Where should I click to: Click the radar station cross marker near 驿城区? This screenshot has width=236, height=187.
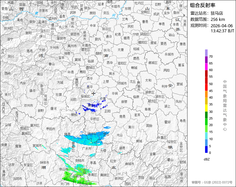(x=93, y=94)
